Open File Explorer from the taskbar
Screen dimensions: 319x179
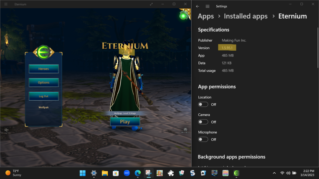(x=105, y=173)
